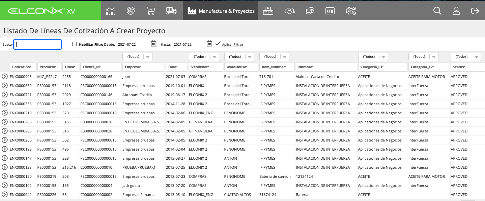
Task: Expand the Categoría_L1 filter dropdown
Action: [x=373, y=56]
